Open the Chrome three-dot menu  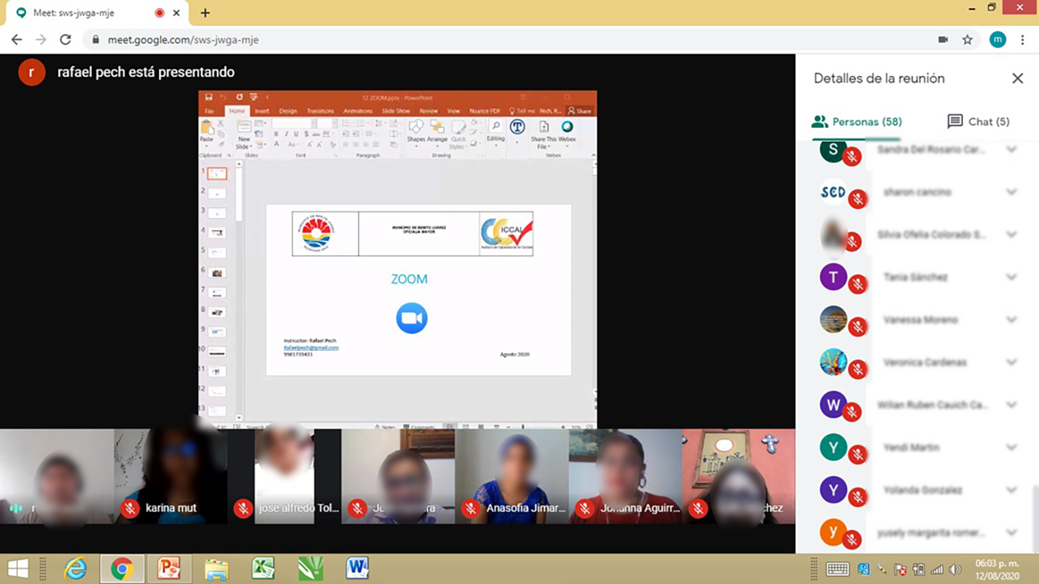tap(1022, 40)
